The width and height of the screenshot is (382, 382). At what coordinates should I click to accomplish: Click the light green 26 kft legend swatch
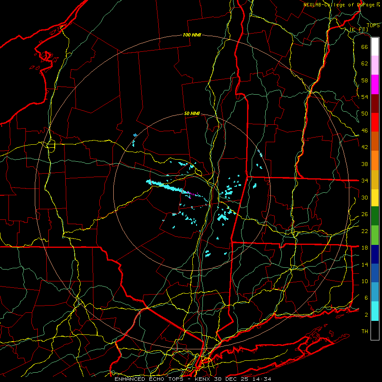click(x=375, y=235)
